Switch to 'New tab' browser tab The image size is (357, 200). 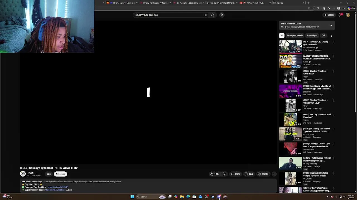click(289, 3)
